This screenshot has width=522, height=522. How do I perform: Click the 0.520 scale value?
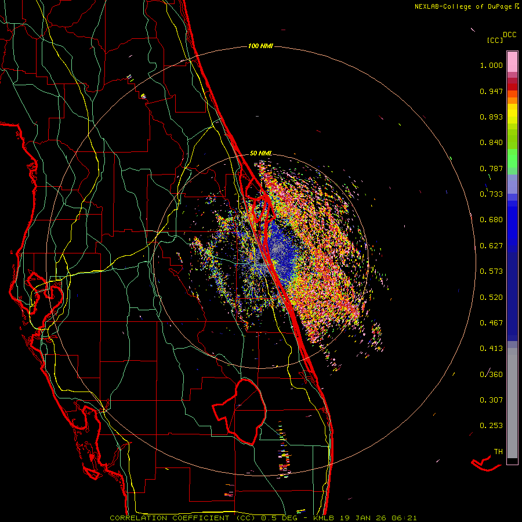(x=491, y=298)
